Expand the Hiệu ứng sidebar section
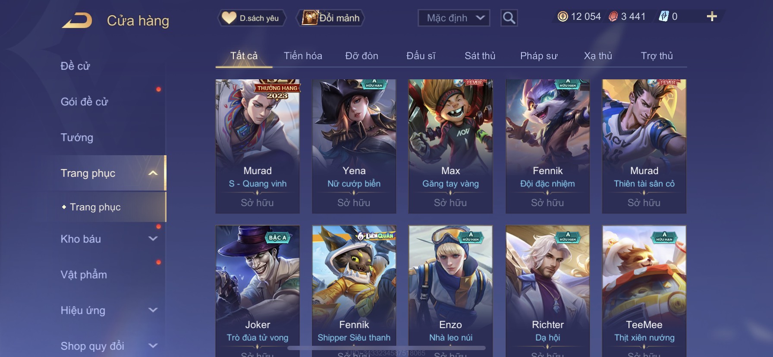773x357 pixels. click(x=153, y=310)
